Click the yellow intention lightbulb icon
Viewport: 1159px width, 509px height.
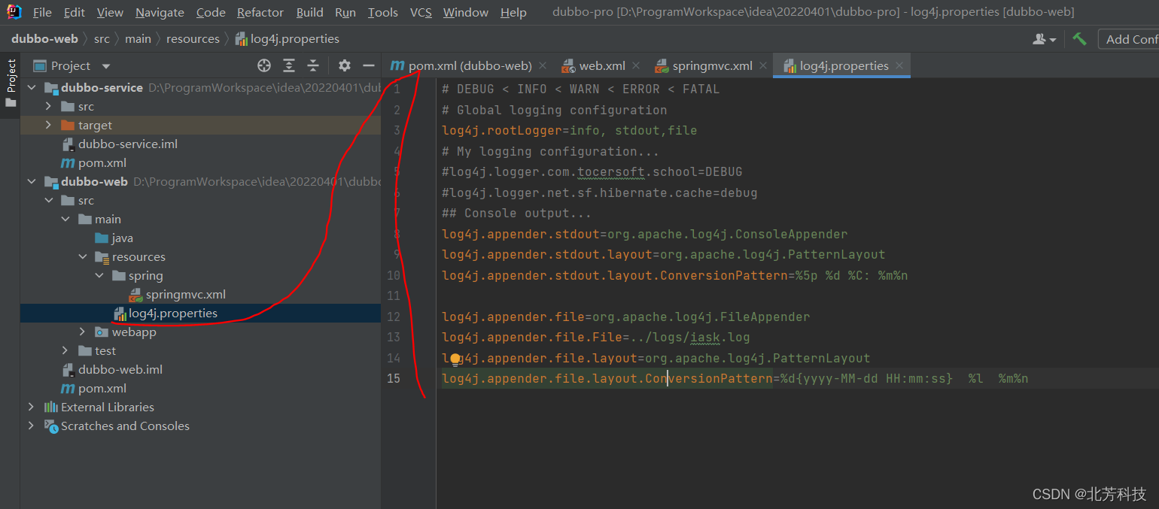point(455,359)
